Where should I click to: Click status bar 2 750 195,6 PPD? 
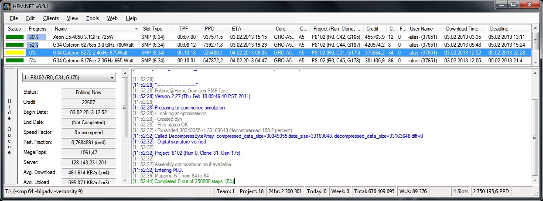[491, 191]
